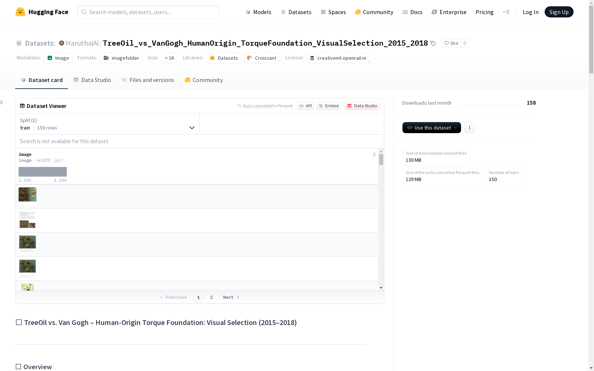Click the < 1K size tag
594x371 pixels.
click(x=170, y=58)
